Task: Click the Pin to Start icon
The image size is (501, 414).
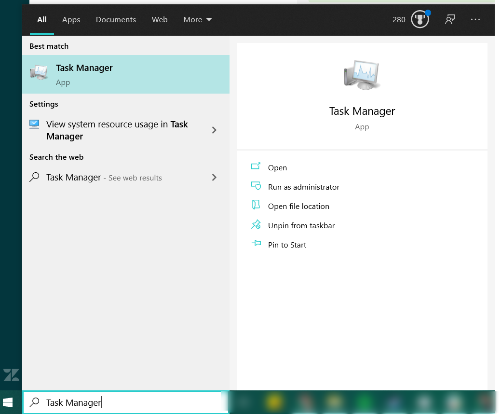Action: [x=256, y=243]
